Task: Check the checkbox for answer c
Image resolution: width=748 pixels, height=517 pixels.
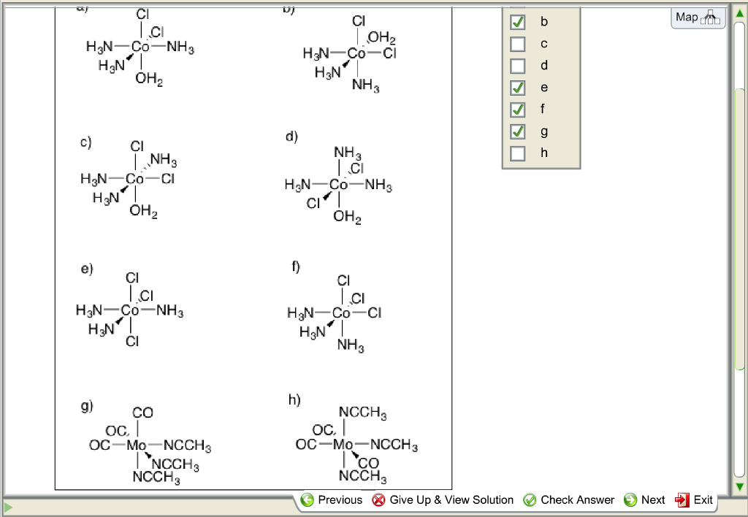Action: coord(517,44)
